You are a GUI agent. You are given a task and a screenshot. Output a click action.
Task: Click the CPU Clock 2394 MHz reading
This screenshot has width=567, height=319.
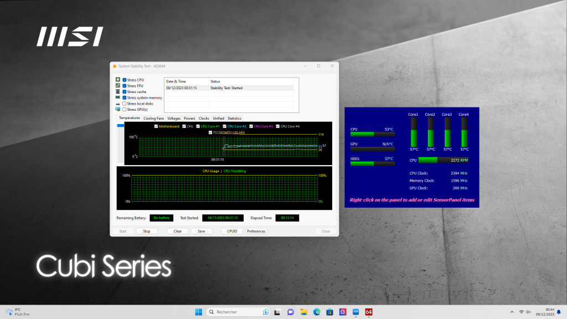pyautogui.click(x=439, y=173)
